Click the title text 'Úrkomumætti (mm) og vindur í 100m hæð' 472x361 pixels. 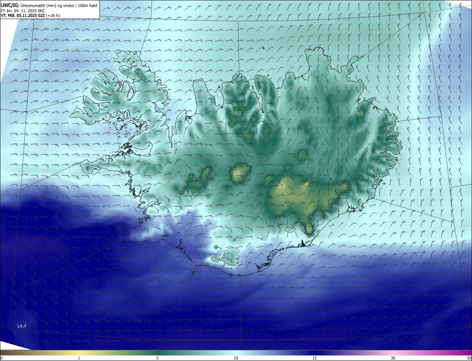[x=59, y=5]
